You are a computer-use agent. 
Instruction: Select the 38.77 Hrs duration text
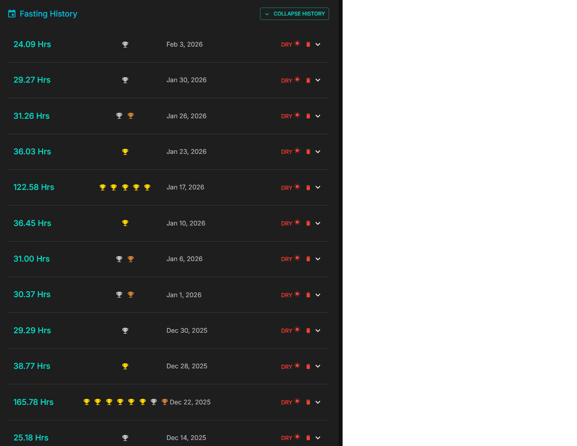pyautogui.click(x=32, y=366)
